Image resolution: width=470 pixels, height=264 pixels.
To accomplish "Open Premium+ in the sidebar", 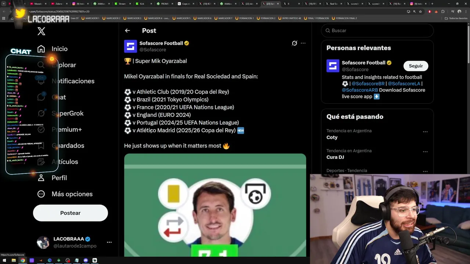I will point(66,129).
